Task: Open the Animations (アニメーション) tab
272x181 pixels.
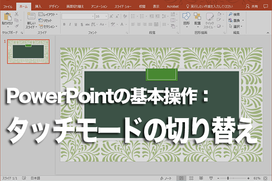Action: click(99, 7)
